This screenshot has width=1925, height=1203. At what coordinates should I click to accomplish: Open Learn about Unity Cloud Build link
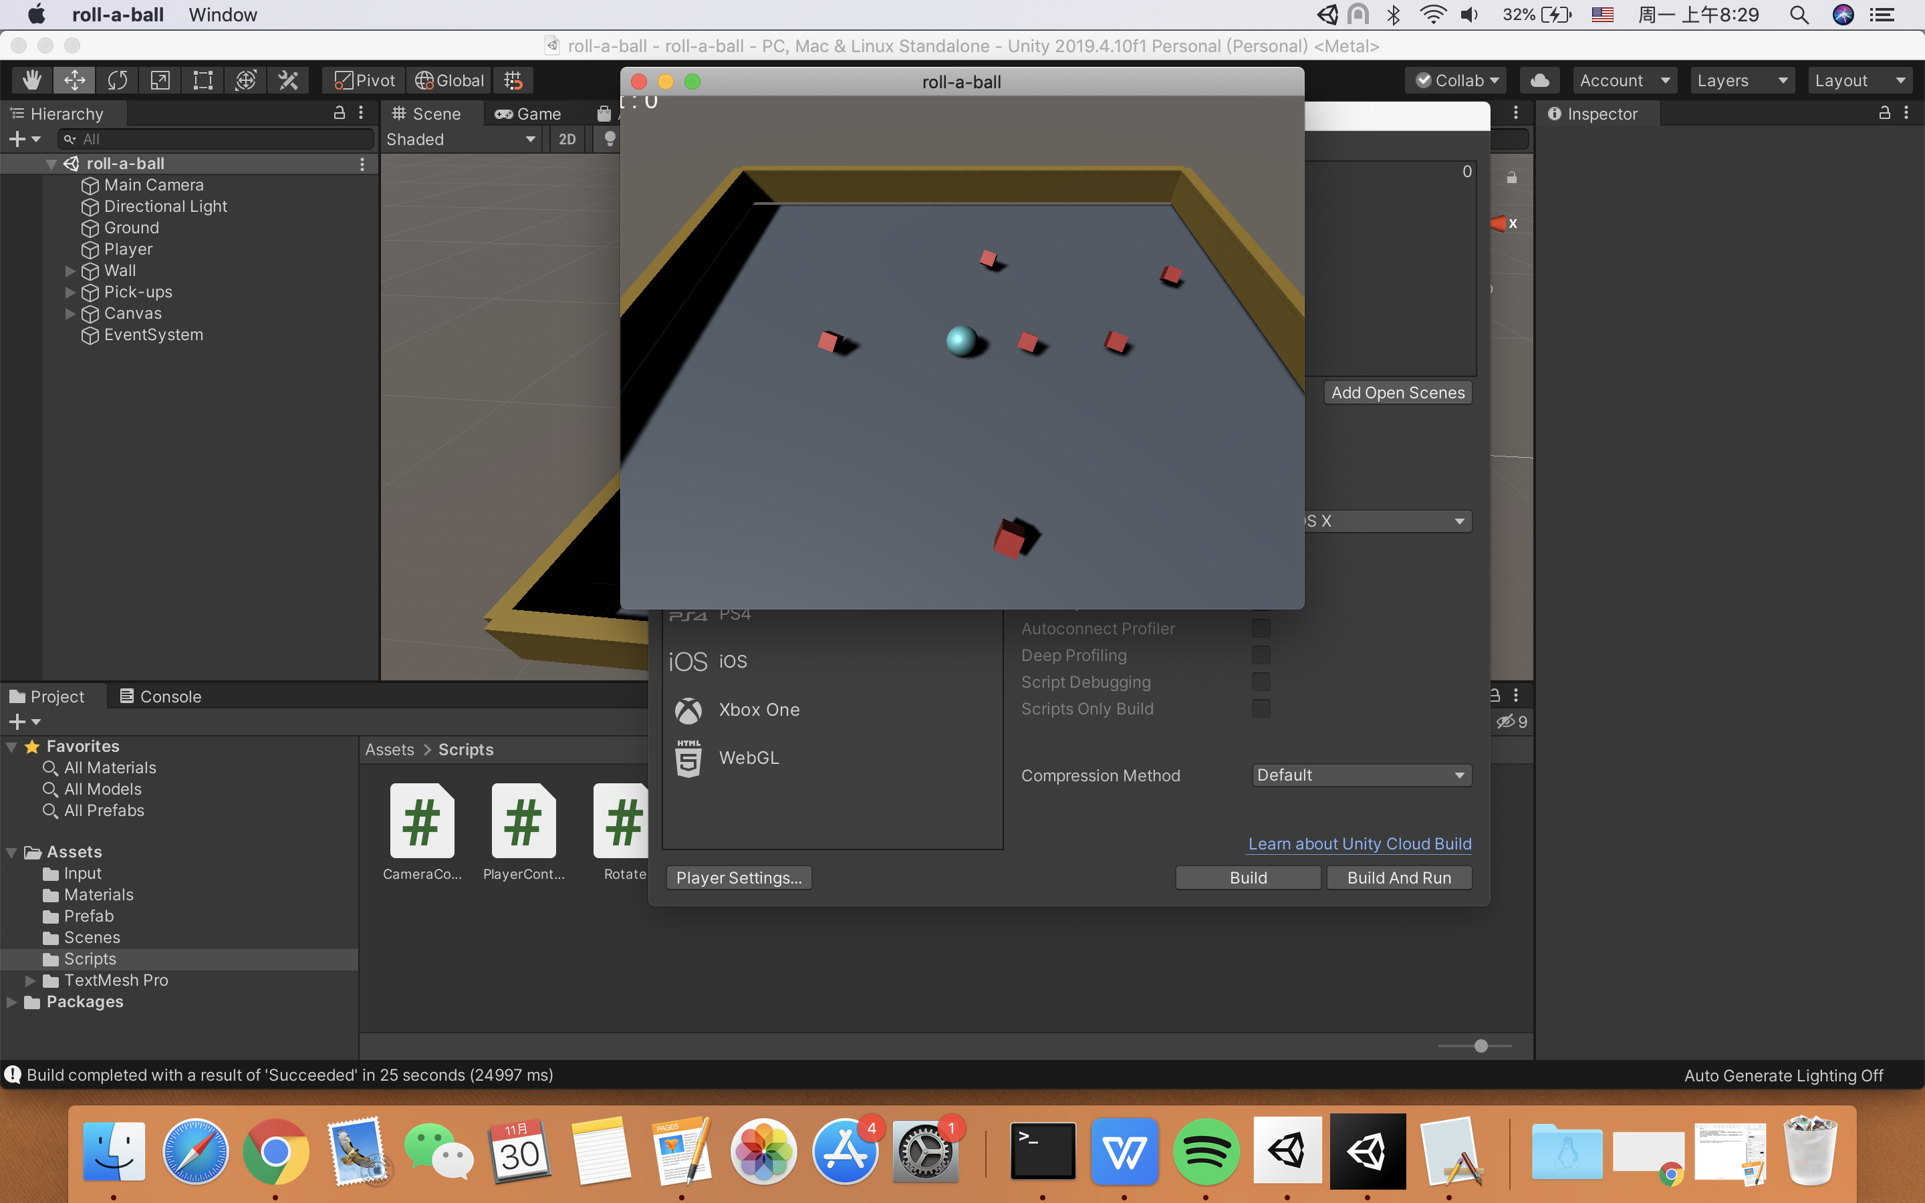tap(1360, 843)
